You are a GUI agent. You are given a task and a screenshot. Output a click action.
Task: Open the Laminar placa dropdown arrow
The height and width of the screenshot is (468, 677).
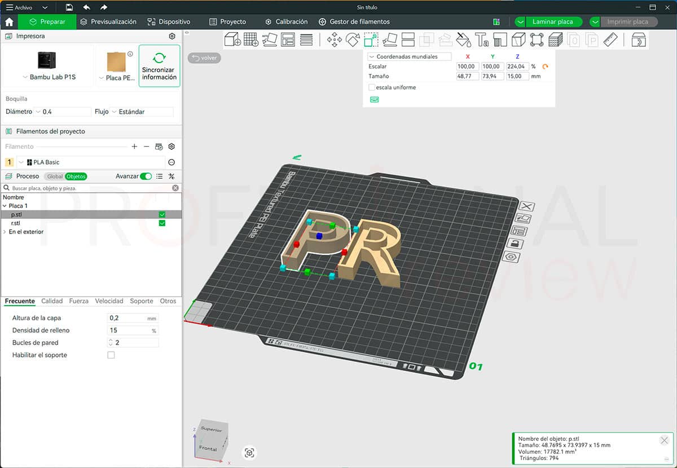[x=520, y=22]
